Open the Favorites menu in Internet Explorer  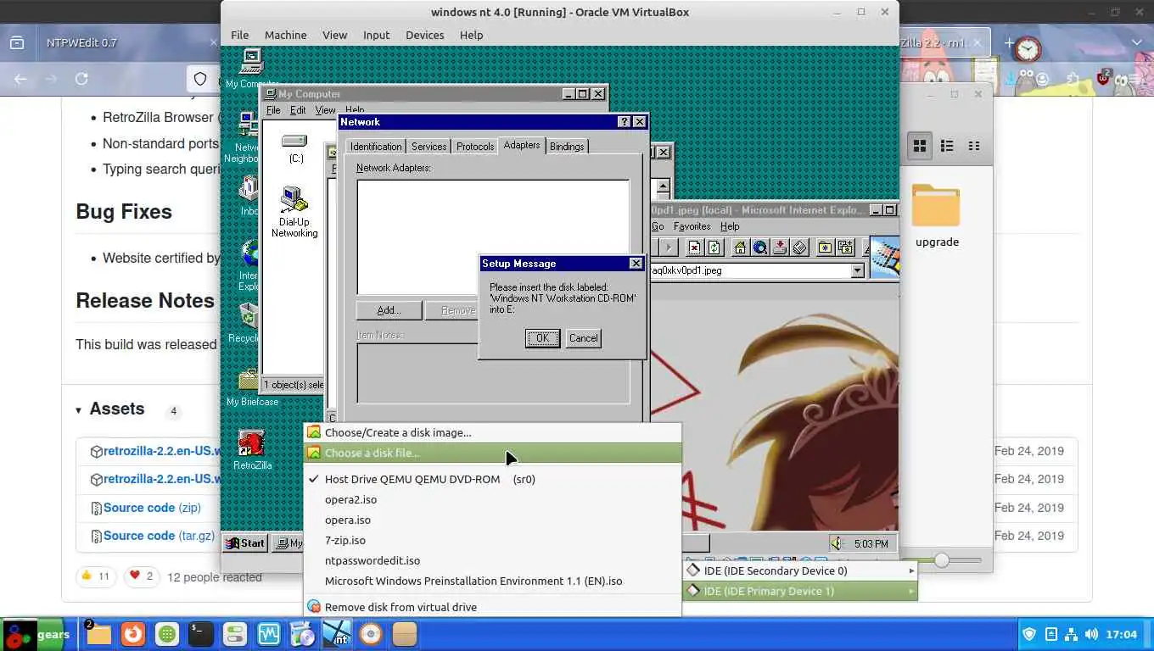[692, 226]
